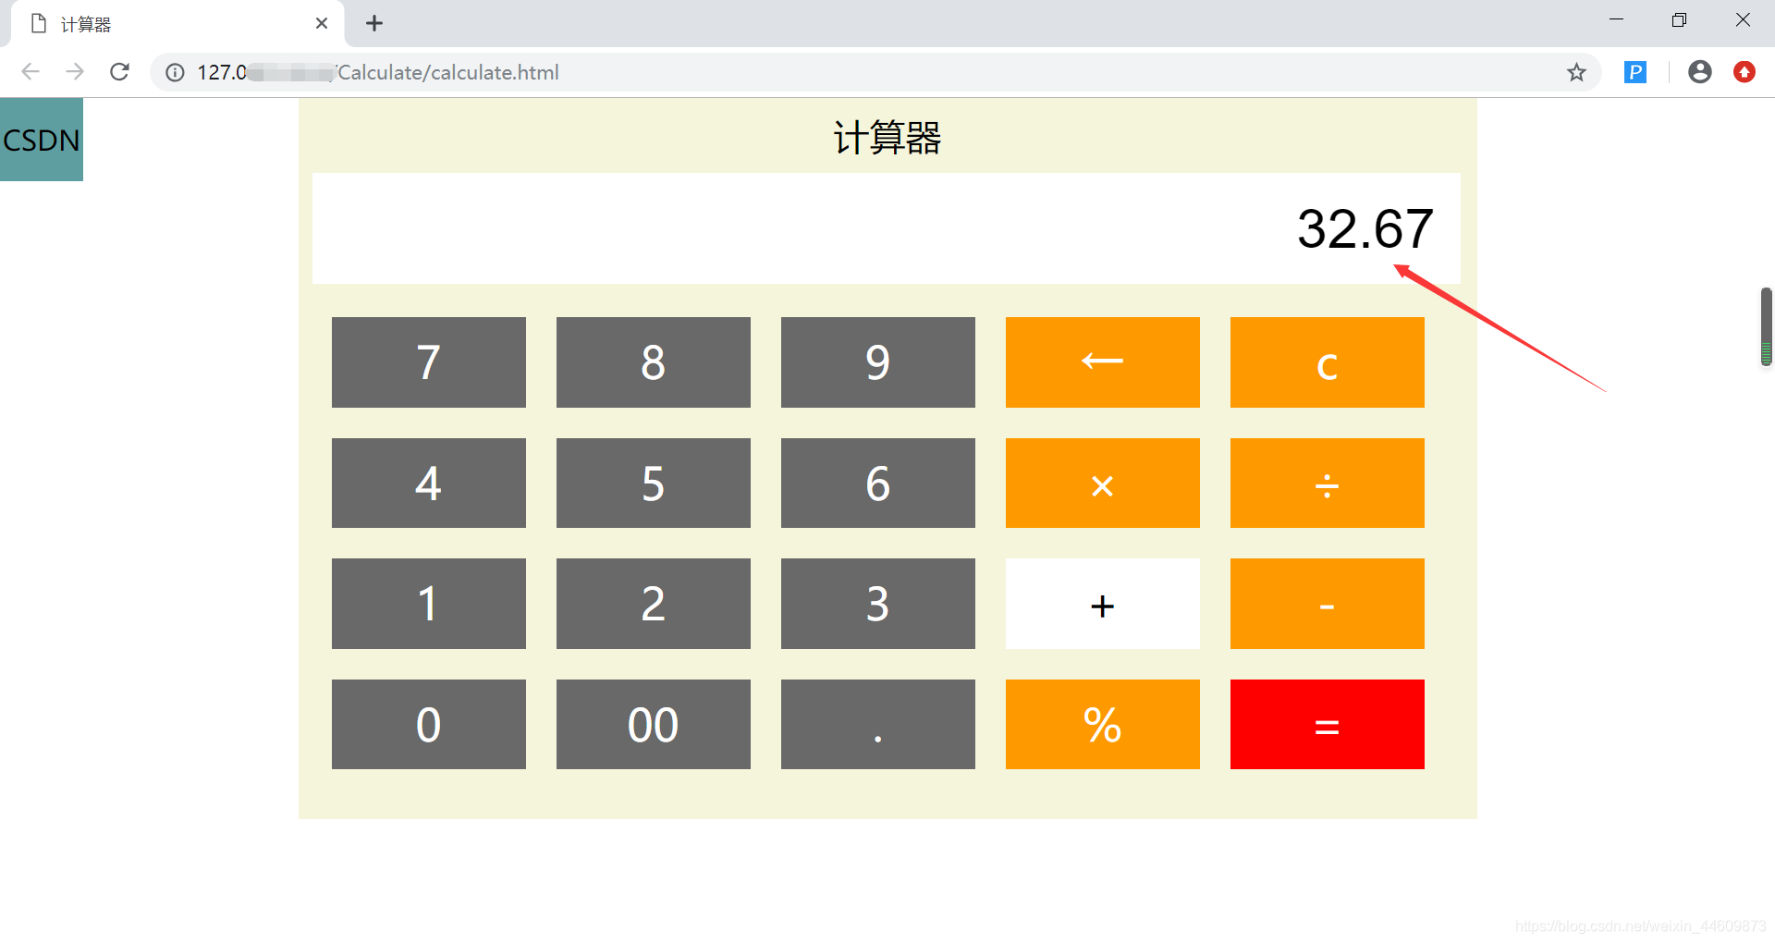Minimize the browser window

tap(1616, 19)
